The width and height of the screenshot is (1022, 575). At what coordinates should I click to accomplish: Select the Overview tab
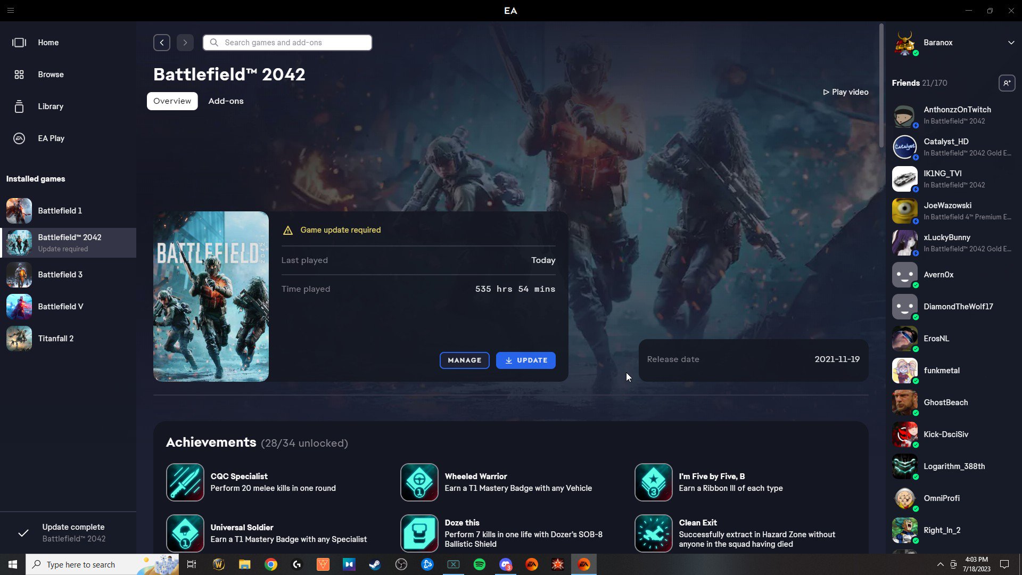(x=171, y=101)
